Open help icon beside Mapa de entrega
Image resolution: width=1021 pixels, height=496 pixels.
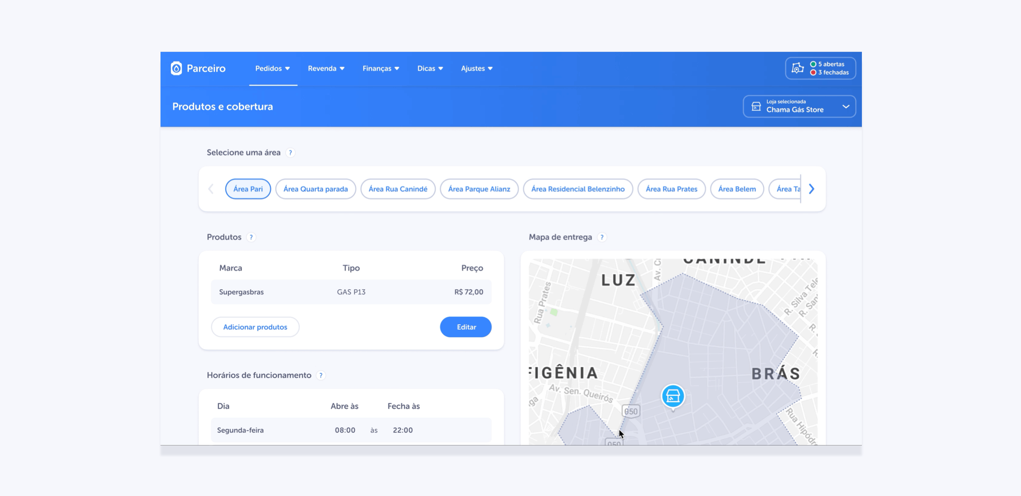602,237
